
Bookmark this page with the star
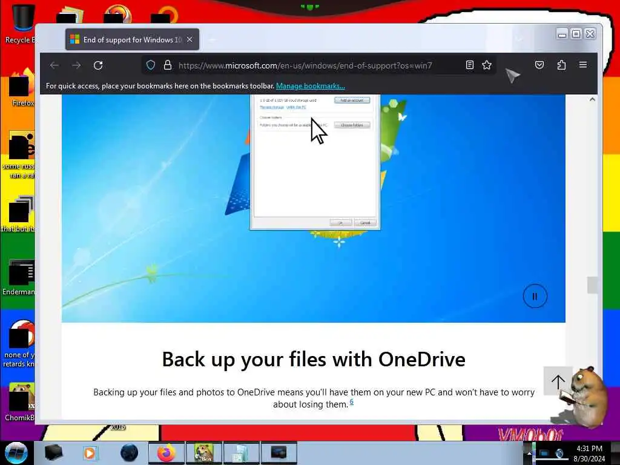pyautogui.click(x=487, y=65)
